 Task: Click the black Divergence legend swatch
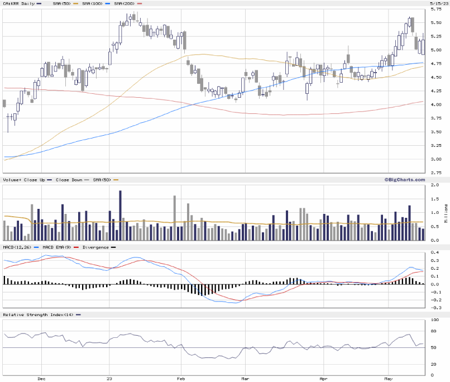[113, 247]
